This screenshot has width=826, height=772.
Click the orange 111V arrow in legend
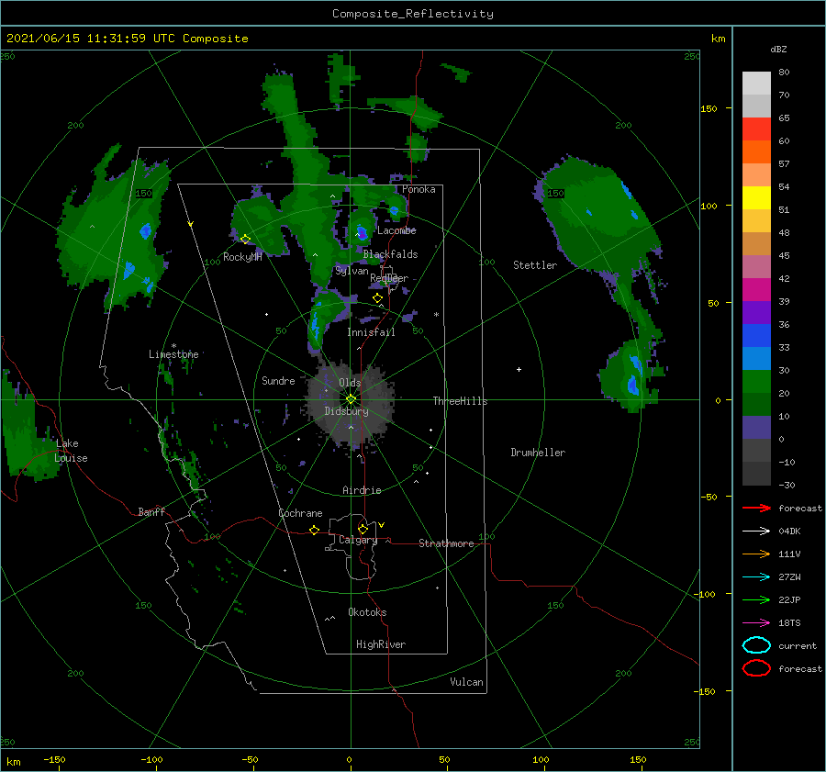[756, 554]
